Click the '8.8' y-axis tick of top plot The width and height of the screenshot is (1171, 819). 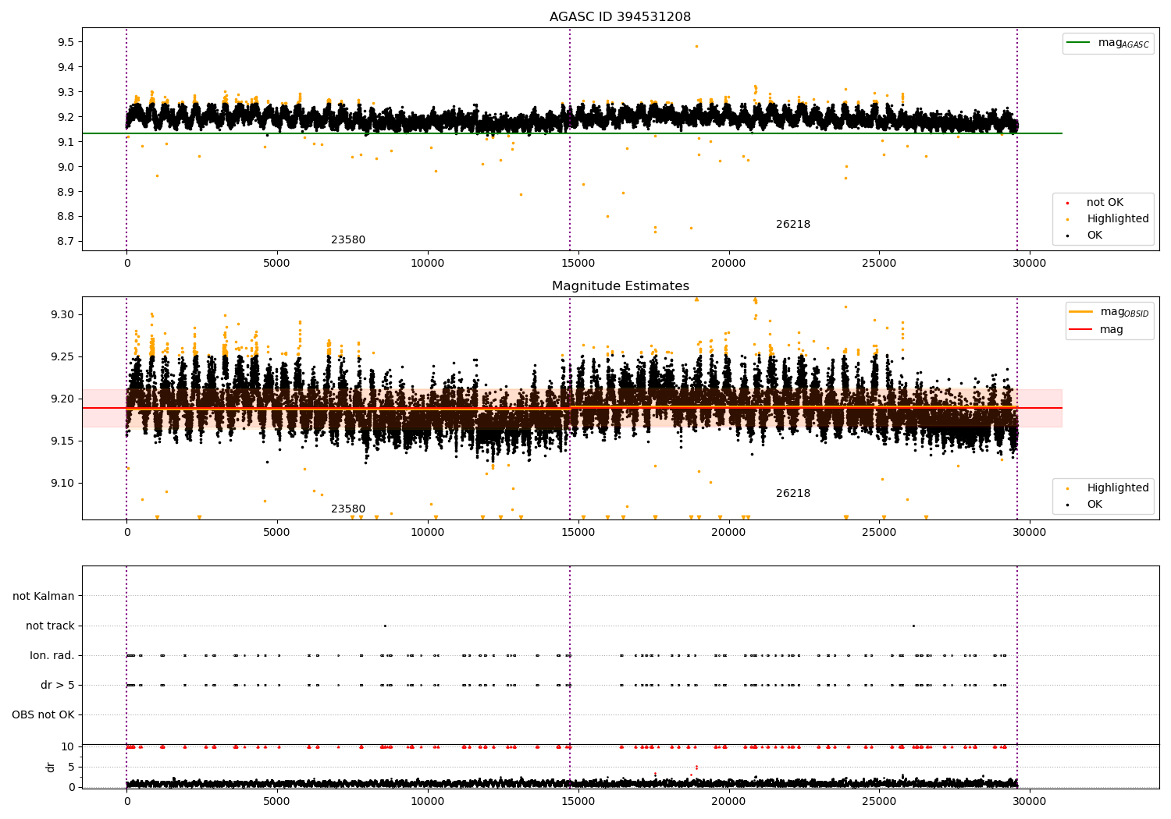[66, 217]
